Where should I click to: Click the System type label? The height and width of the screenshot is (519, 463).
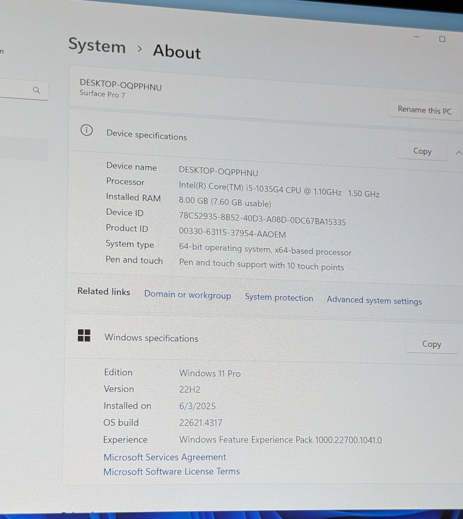click(x=130, y=244)
